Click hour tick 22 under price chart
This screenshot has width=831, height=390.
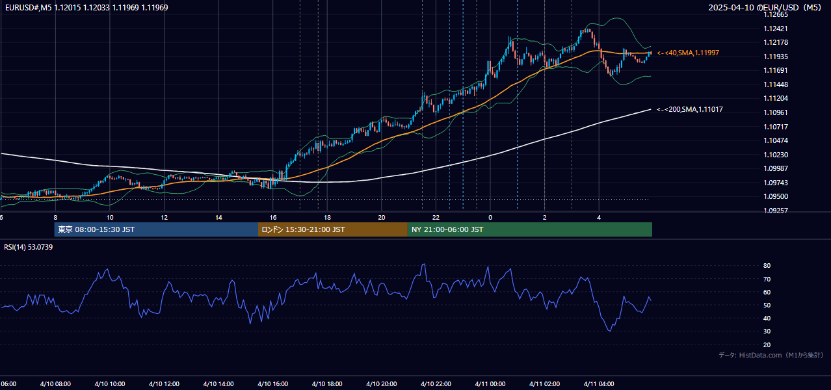point(436,217)
